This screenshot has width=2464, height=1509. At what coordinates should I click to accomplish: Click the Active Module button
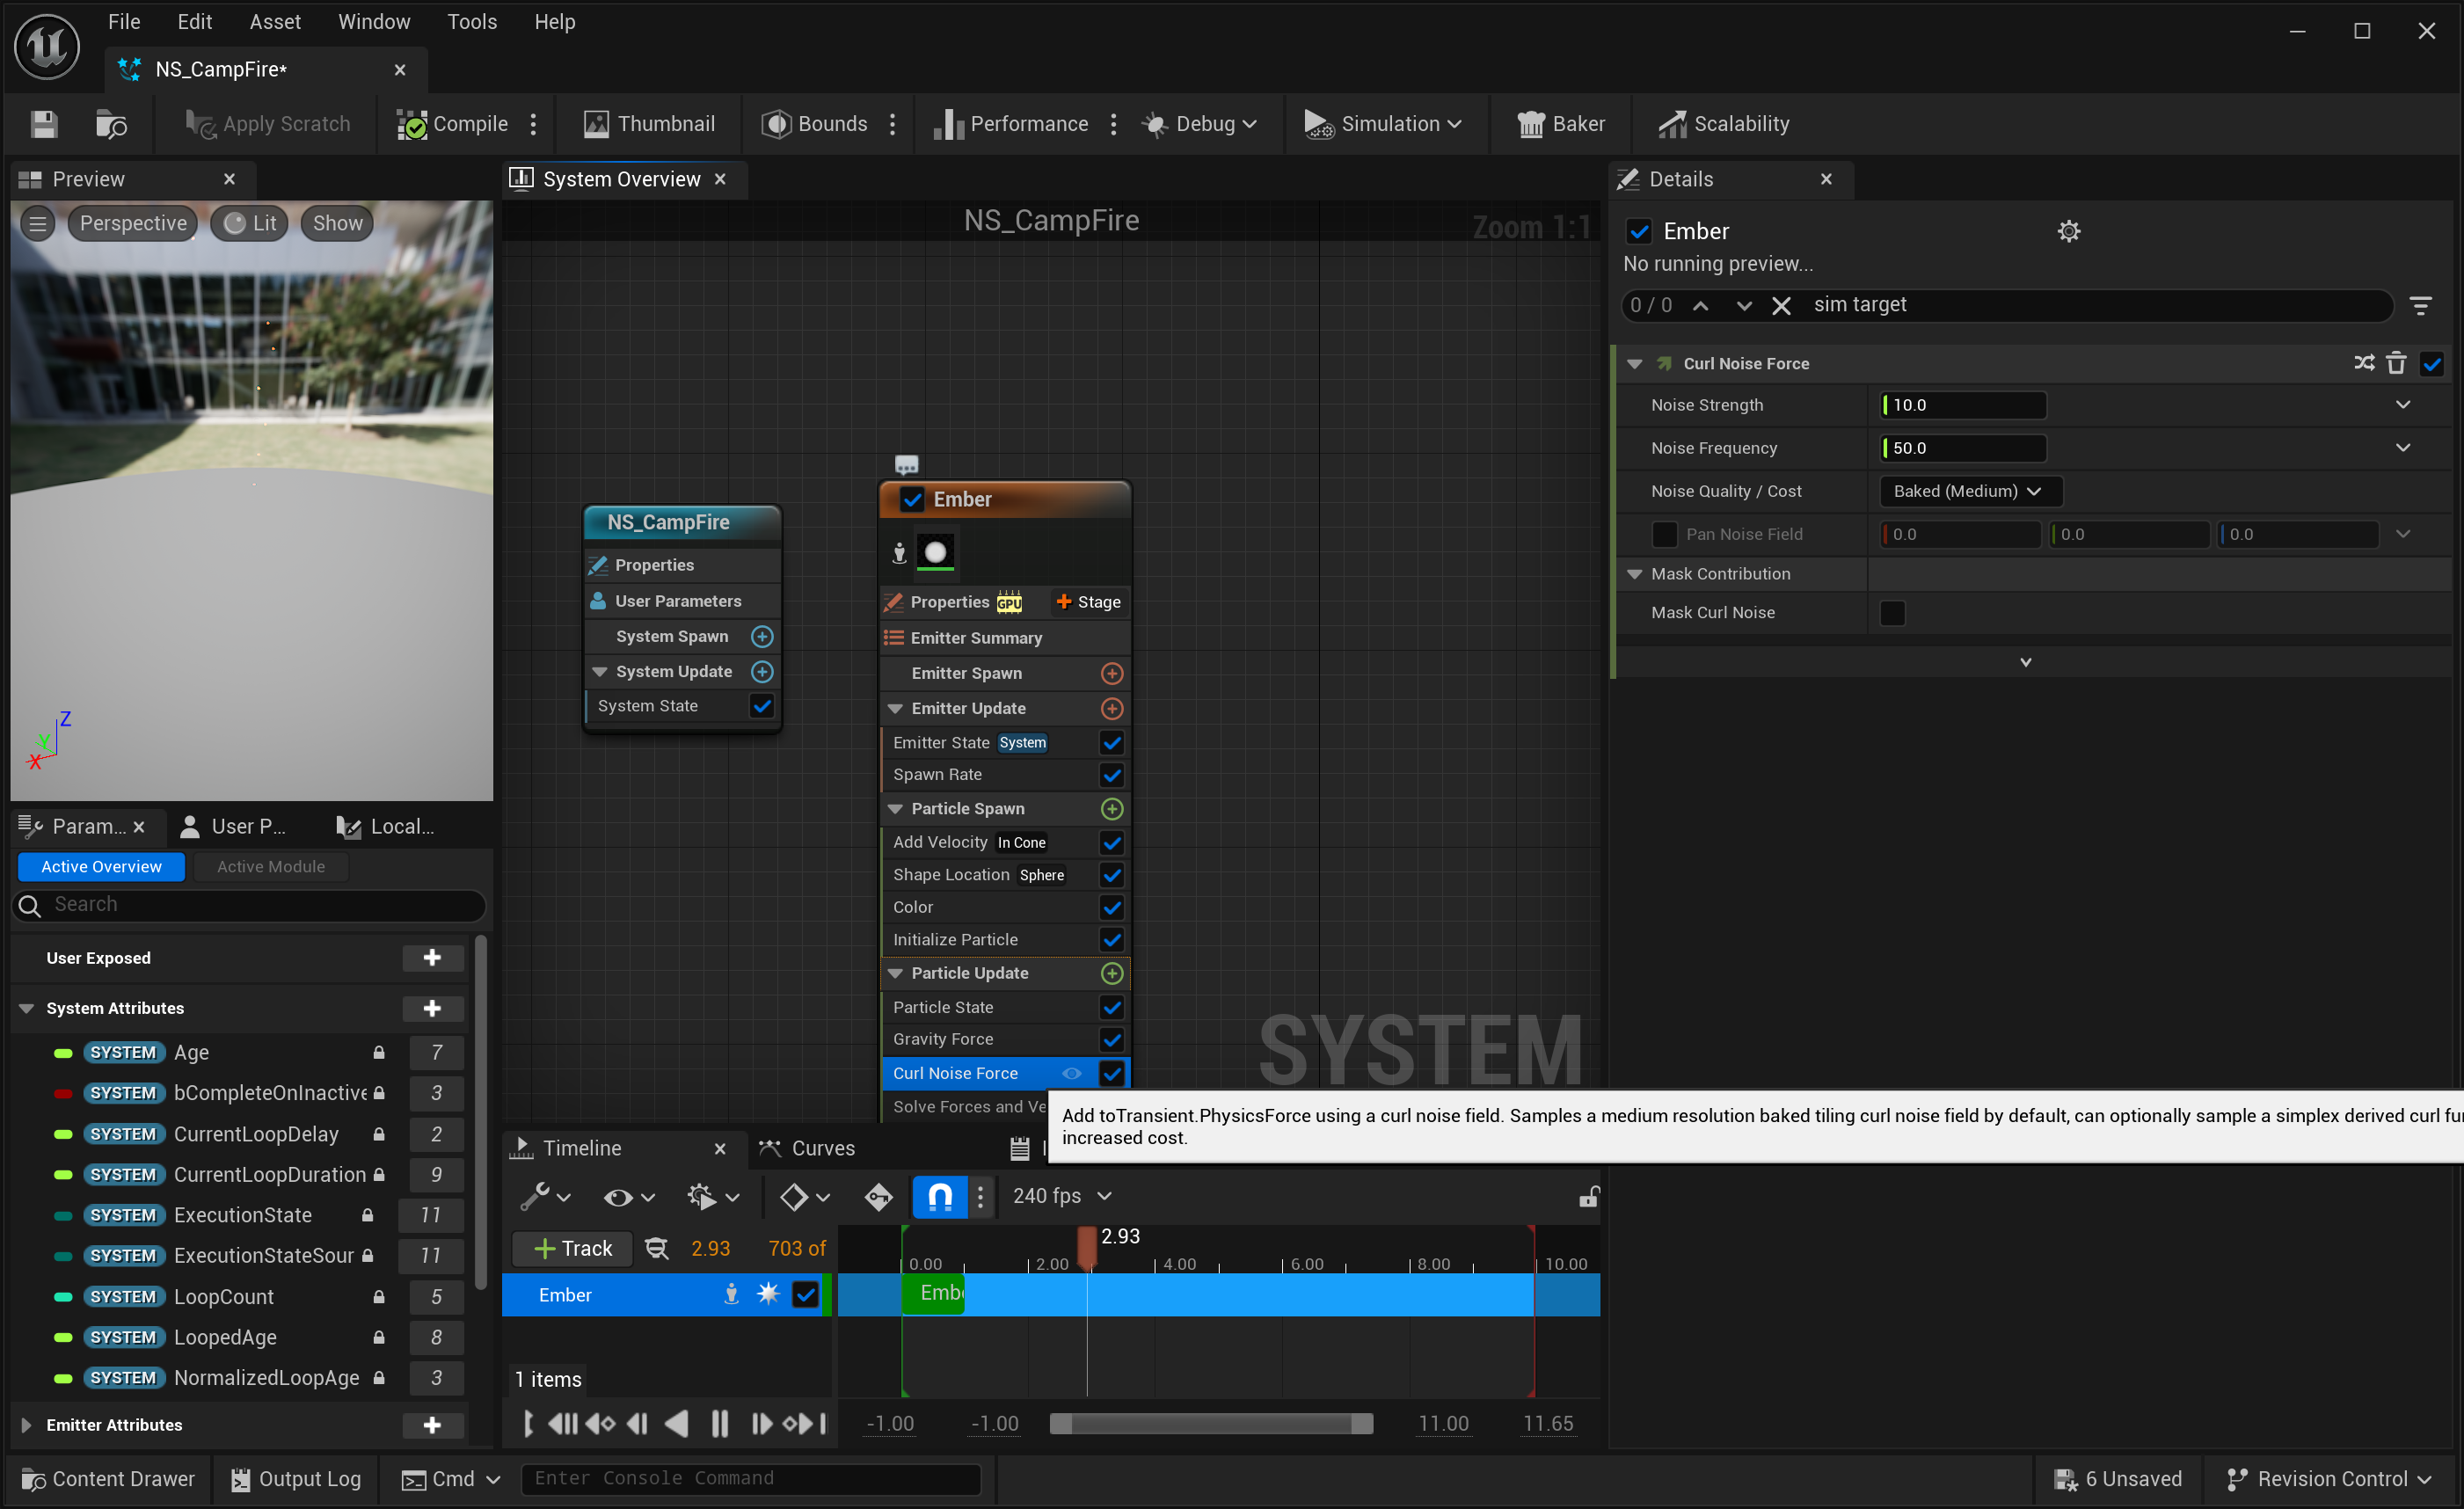pos(271,866)
